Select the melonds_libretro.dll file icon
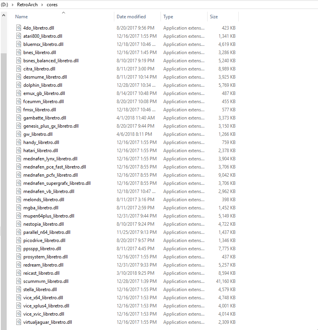318x330 pixels. point(19,200)
